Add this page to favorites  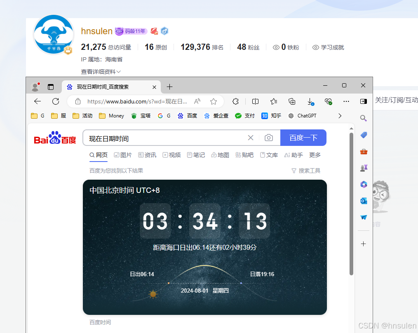click(x=214, y=101)
